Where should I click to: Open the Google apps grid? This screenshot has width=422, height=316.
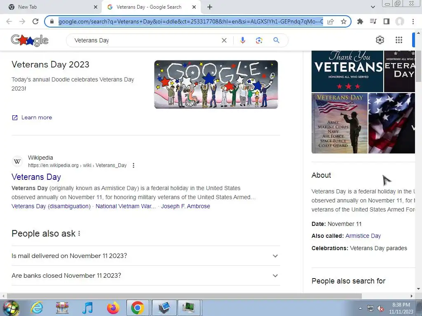[x=399, y=40]
